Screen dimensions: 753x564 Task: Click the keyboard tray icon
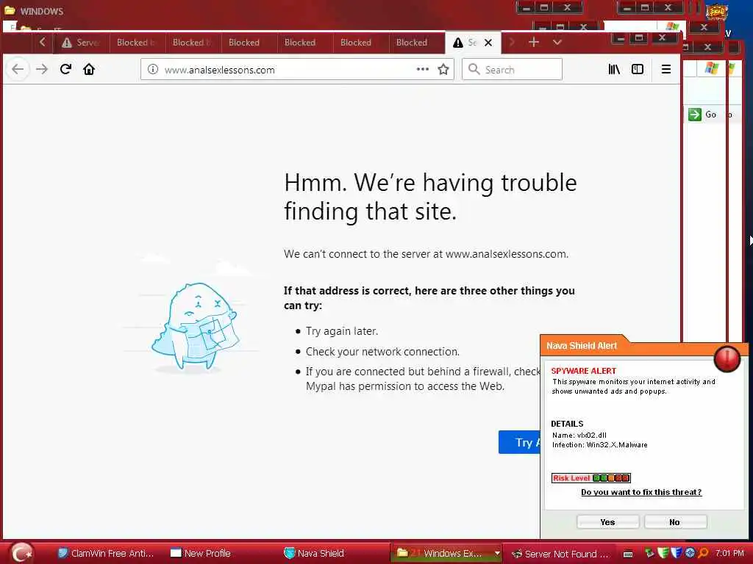coord(628,554)
